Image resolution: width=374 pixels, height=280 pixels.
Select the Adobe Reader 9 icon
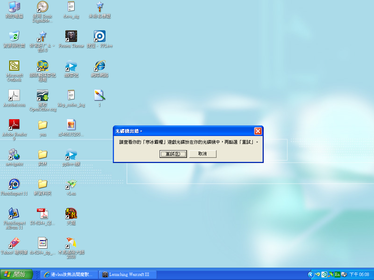click(x=14, y=125)
